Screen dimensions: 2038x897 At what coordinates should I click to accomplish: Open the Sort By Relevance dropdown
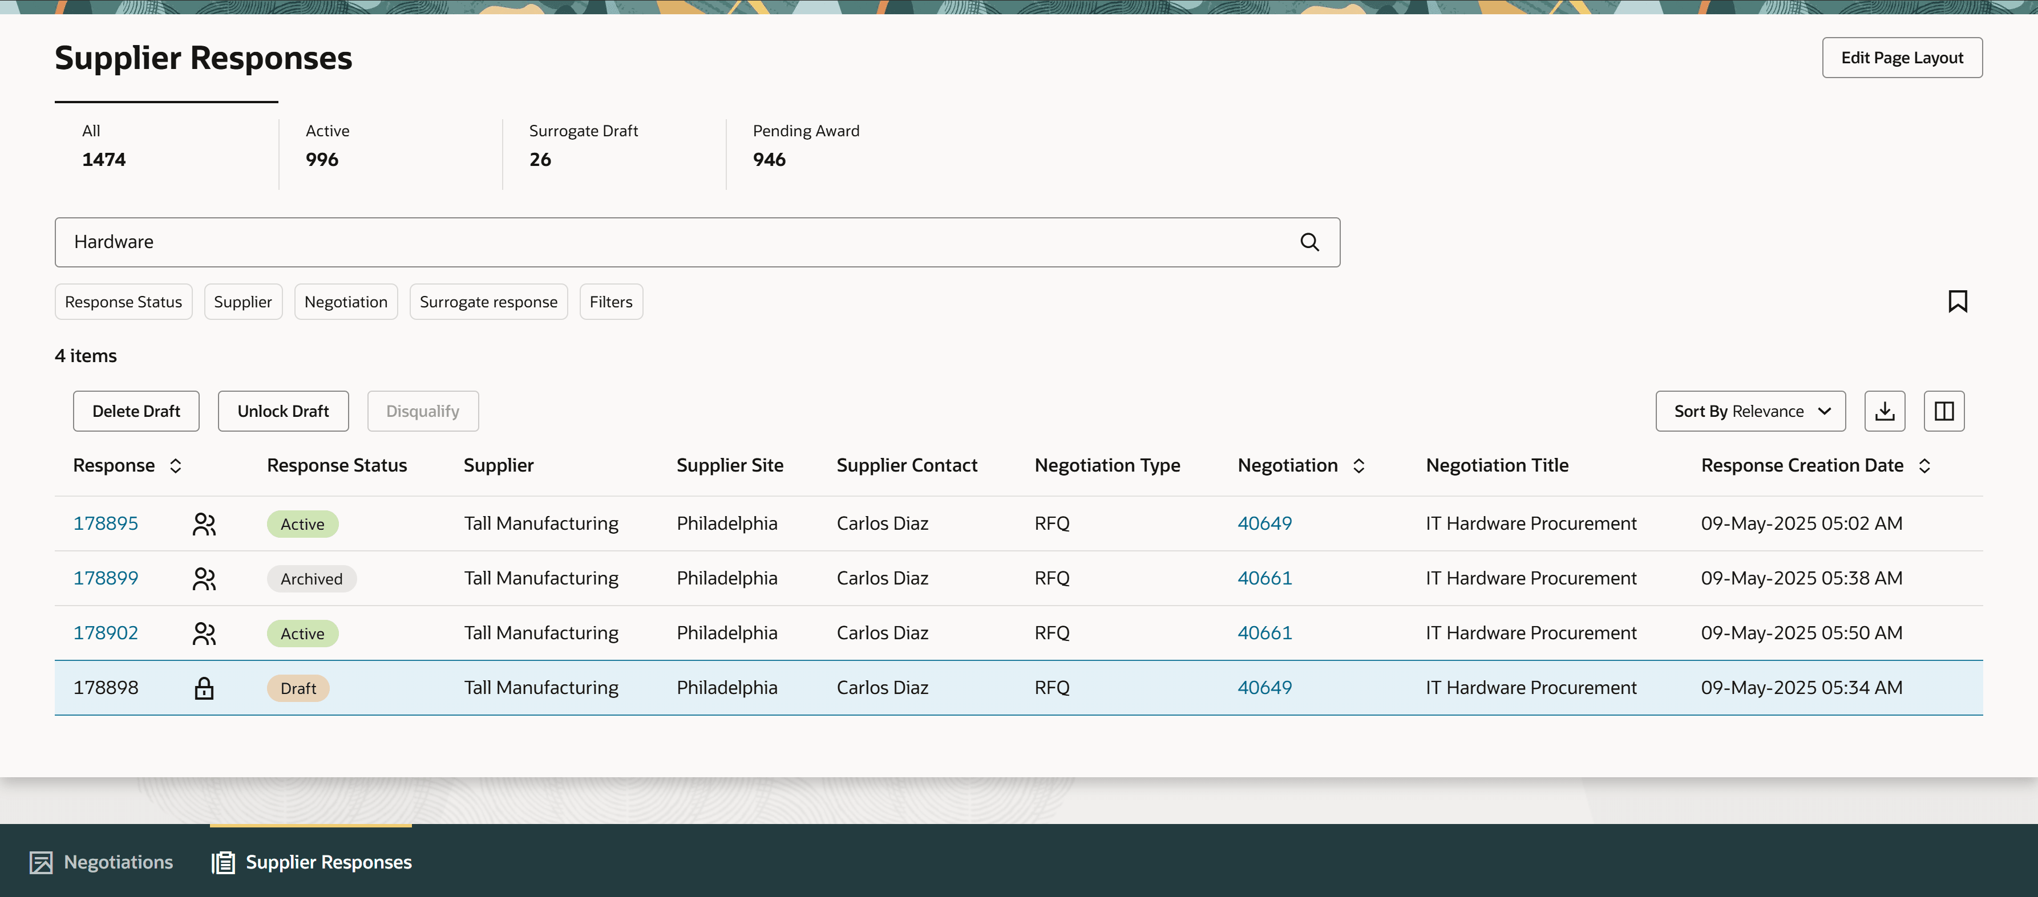(1750, 411)
